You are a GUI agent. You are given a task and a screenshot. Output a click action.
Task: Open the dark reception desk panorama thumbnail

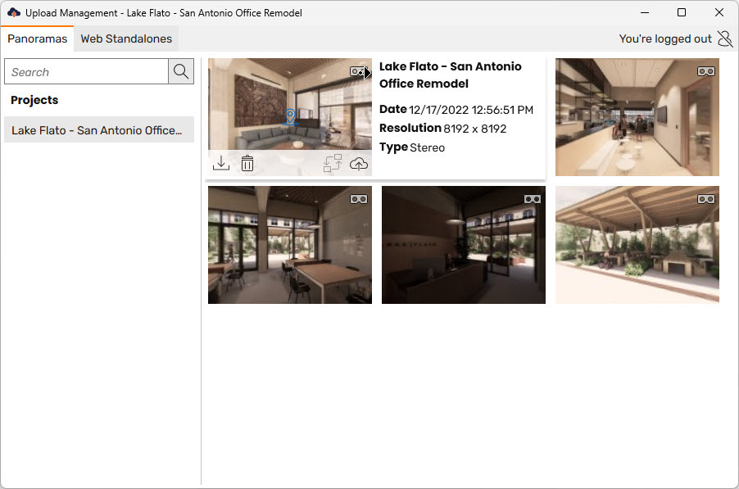tap(463, 244)
